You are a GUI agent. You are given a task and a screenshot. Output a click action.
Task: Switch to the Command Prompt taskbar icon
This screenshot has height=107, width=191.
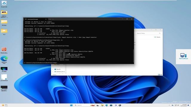point(120,105)
